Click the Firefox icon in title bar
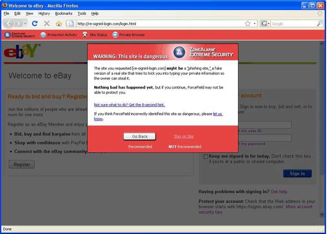The height and width of the screenshot is (234, 327). [5, 5]
